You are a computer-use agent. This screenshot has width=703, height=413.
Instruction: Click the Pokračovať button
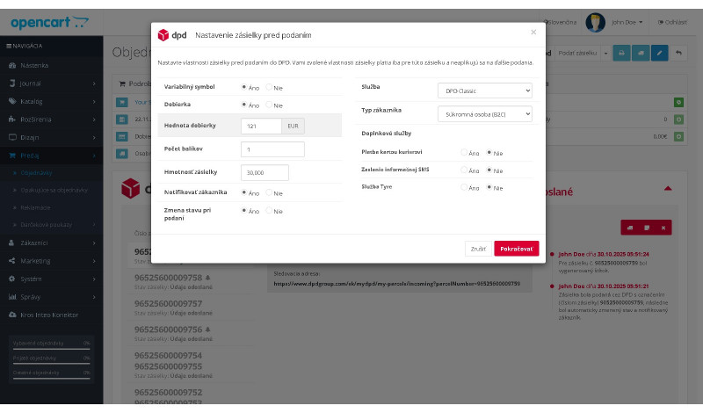point(517,249)
